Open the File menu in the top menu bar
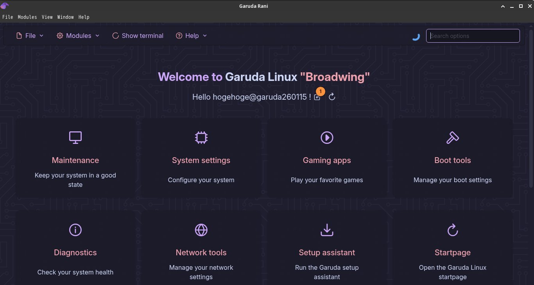This screenshot has height=285, width=534. (x=8, y=17)
